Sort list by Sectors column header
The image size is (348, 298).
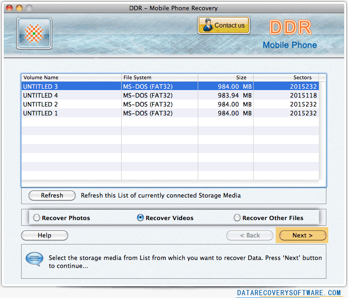(286, 77)
